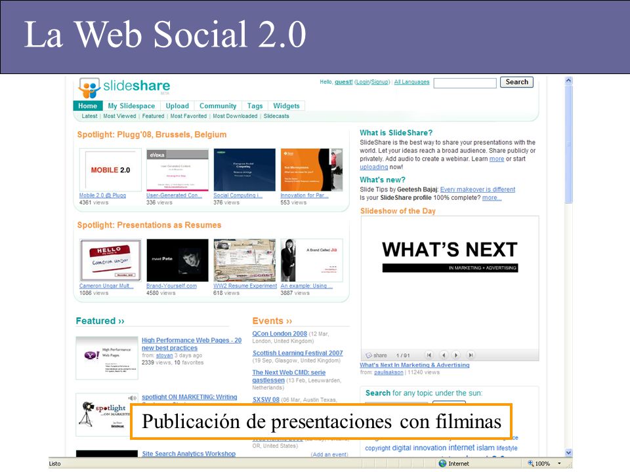Click the WHAT'S NEXT slideshow preview

[450, 282]
